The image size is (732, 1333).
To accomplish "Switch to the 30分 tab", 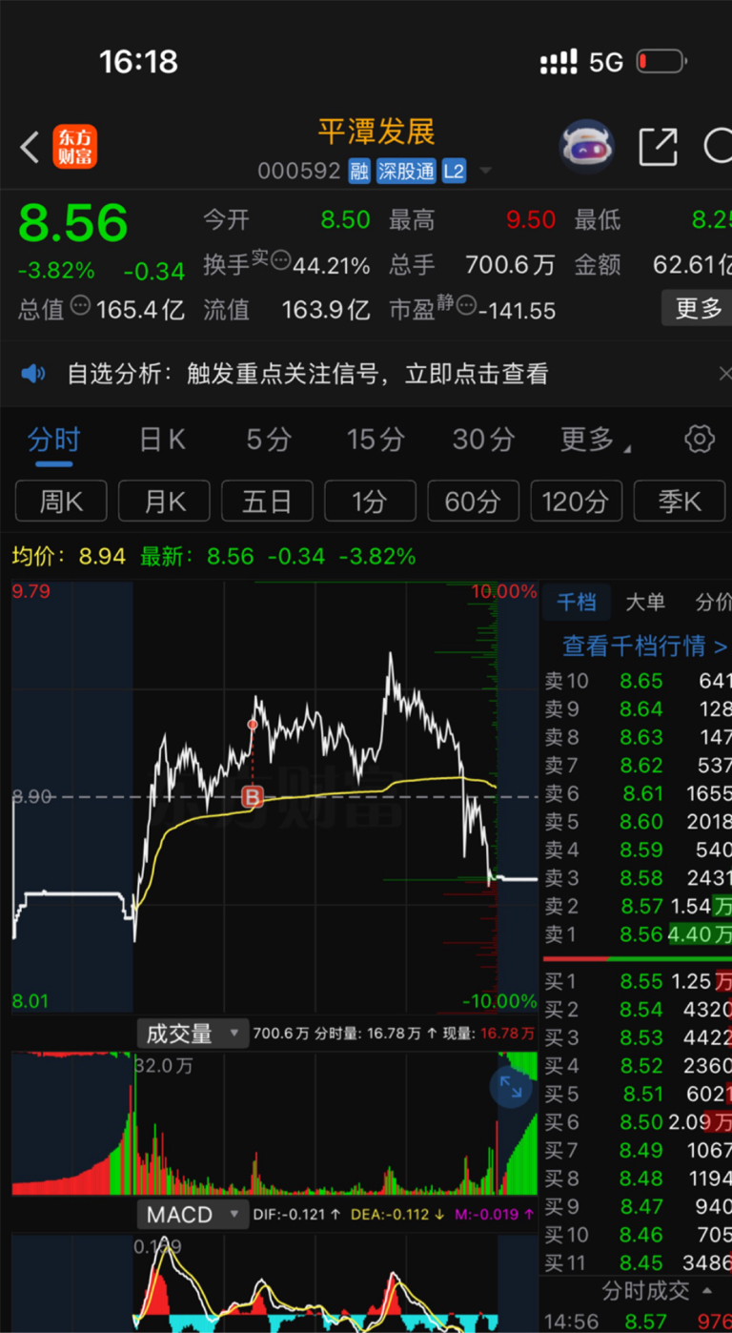I will [x=483, y=440].
